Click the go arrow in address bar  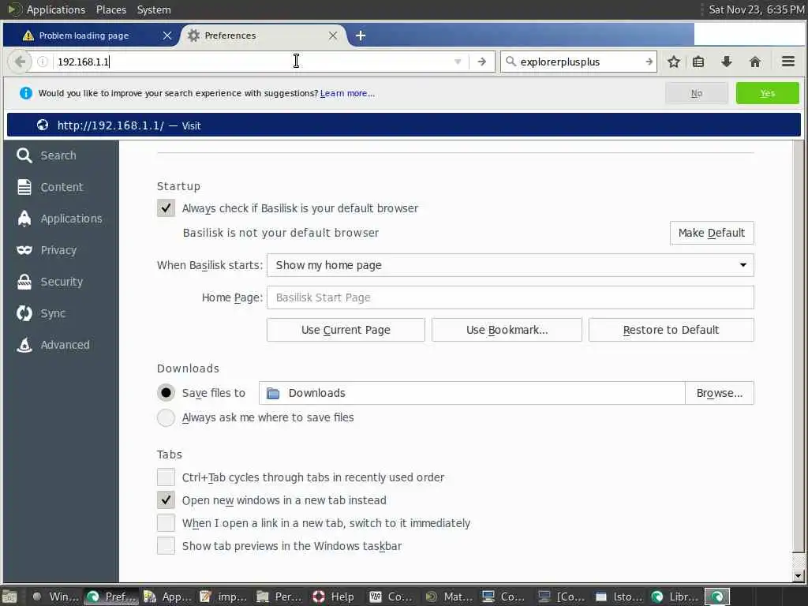coord(482,62)
